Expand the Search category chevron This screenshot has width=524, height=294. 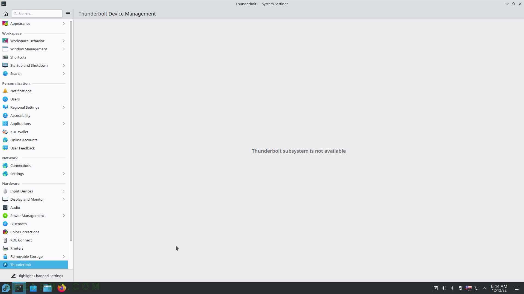(64, 73)
